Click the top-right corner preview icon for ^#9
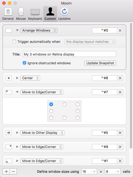The height and width of the screenshot is (177, 133). pos(9,147)
